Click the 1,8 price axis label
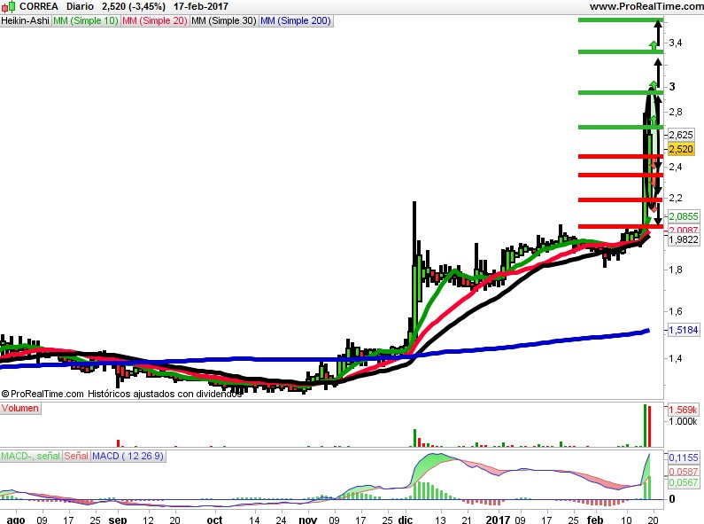The height and width of the screenshot is (524, 704). click(x=676, y=270)
